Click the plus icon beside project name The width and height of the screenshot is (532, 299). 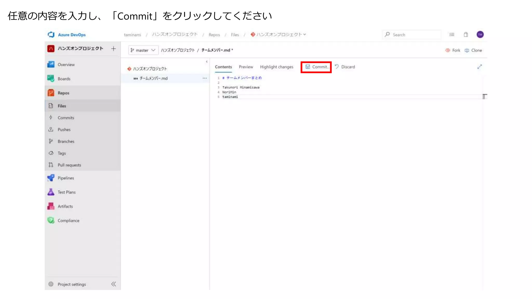click(114, 49)
